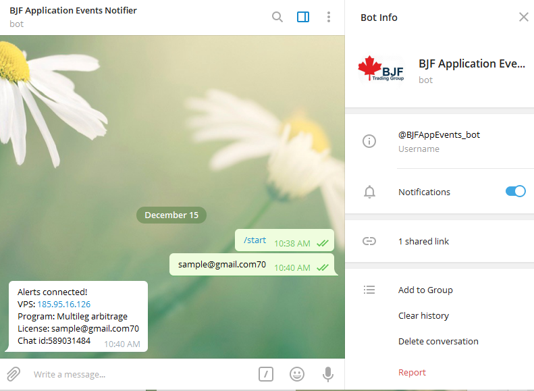Click the read checkmarks on /start message
The width and height of the screenshot is (534, 391).
[323, 243]
